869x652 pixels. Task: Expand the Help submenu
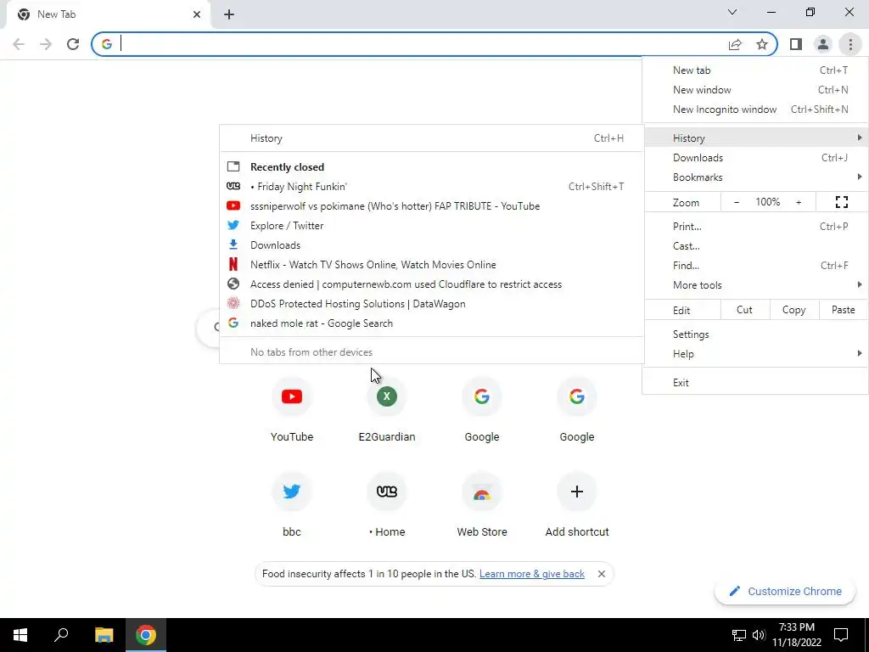[x=754, y=354]
